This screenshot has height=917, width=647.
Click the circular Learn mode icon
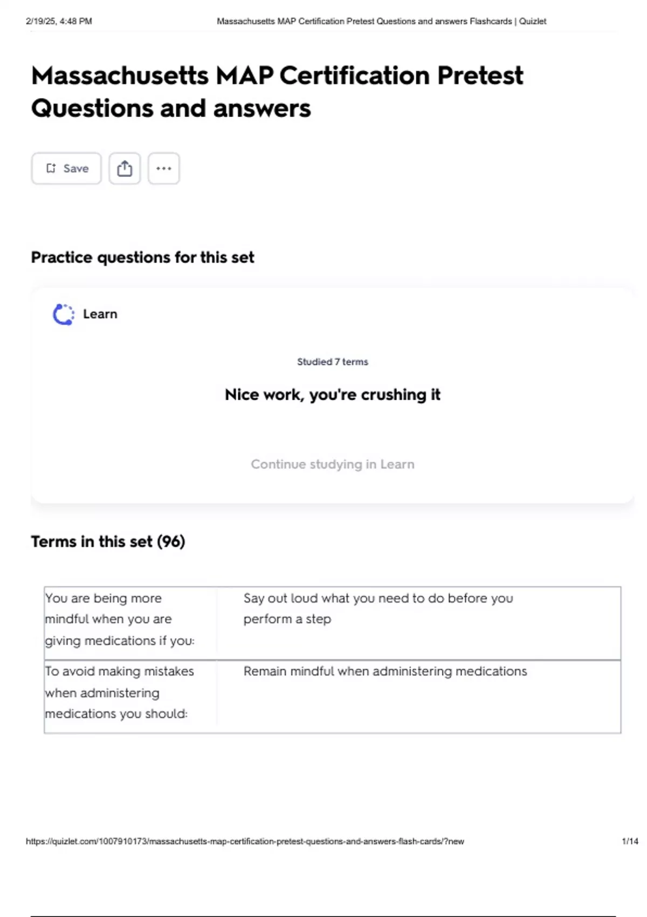[x=64, y=314]
